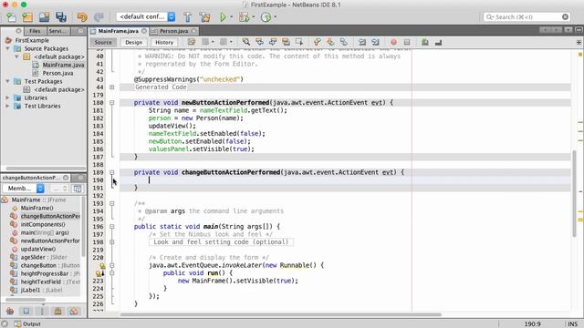The width and height of the screenshot is (584, 328).
Task: Click Previous Bookmark icon
Action: point(318,42)
